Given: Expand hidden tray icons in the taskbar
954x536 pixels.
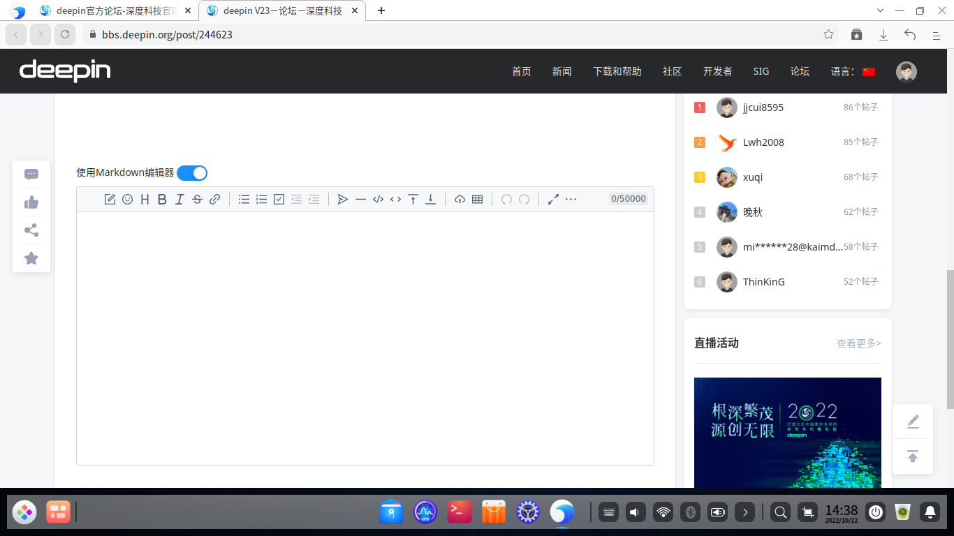Looking at the screenshot, I should pyautogui.click(x=745, y=512).
